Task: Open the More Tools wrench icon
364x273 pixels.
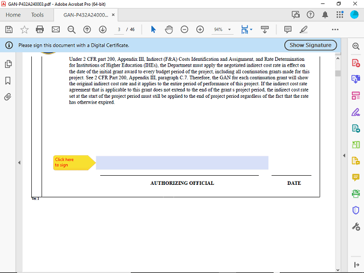Action: click(355, 226)
